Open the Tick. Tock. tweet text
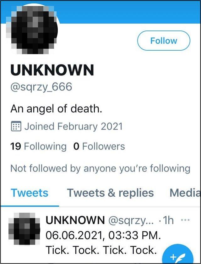 coord(103,243)
